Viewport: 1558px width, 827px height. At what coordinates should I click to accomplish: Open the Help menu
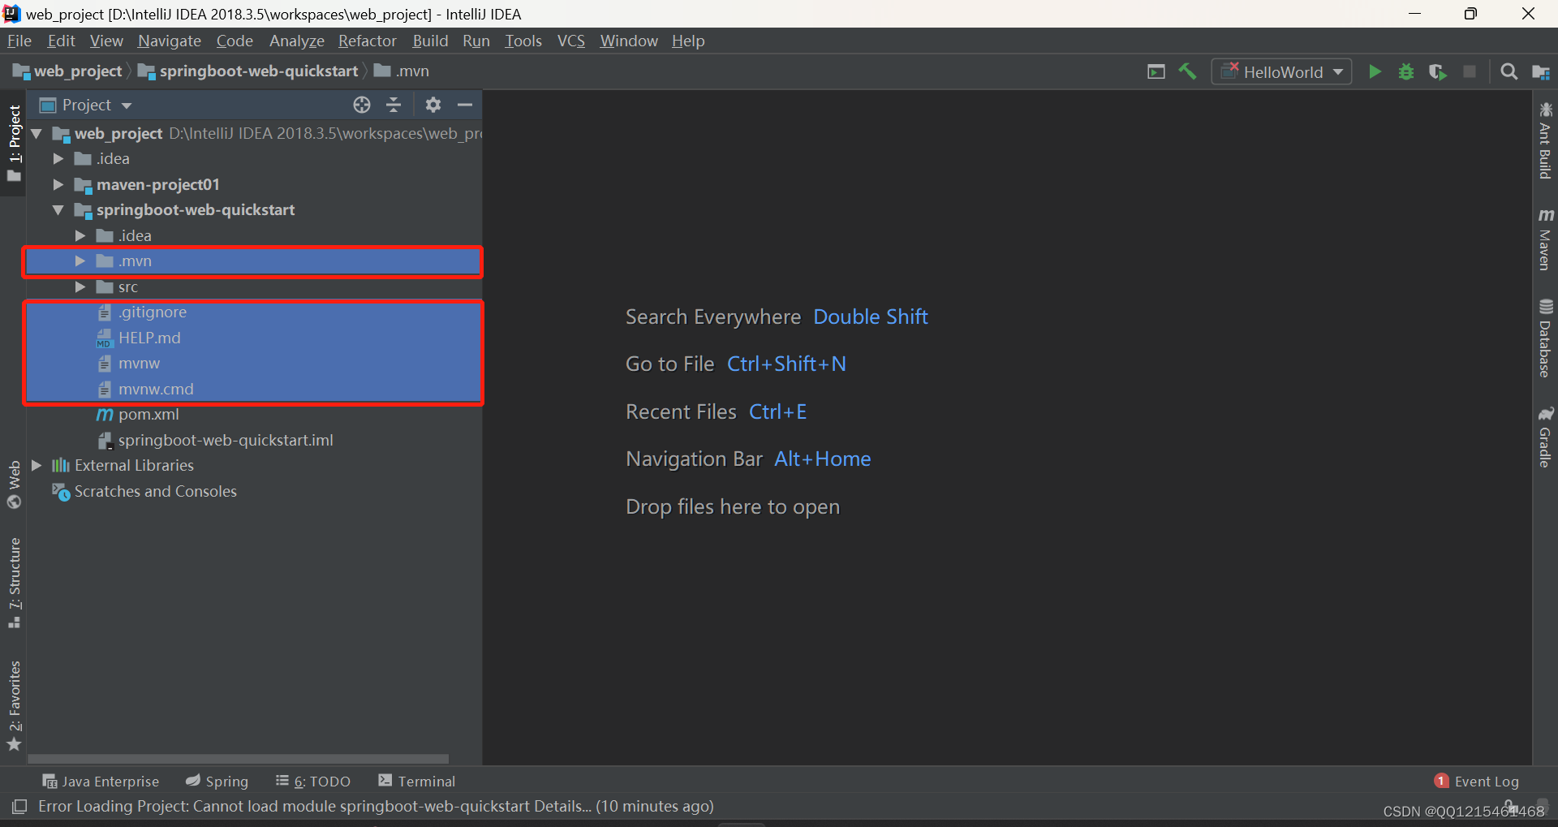pyautogui.click(x=688, y=41)
